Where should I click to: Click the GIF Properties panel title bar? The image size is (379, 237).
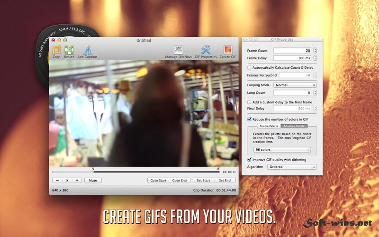pyautogui.click(x=282, y=39)
